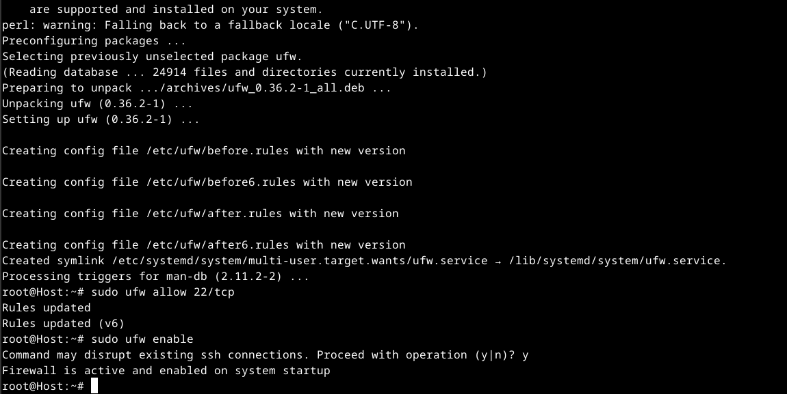This screenshot has height=394, width=787.
Task: Click the 'Unpacking ufw (0.36.2-1)' line
Action: [97, 104]
